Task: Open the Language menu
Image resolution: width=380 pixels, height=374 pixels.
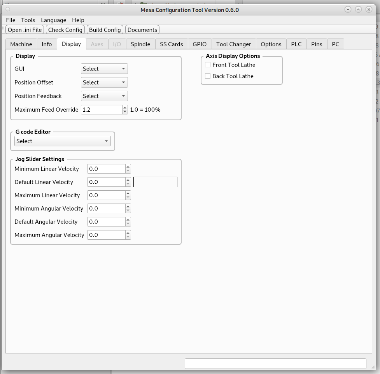Action: coord(54,20)
